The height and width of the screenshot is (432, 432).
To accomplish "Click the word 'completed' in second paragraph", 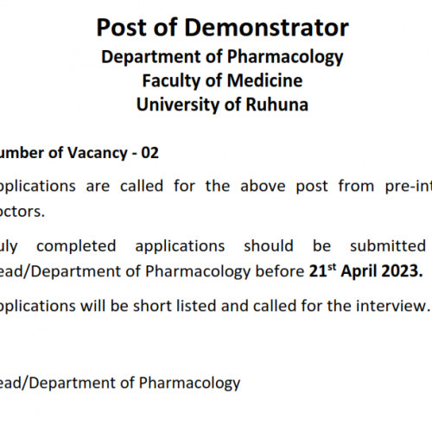I will point(76,246).
